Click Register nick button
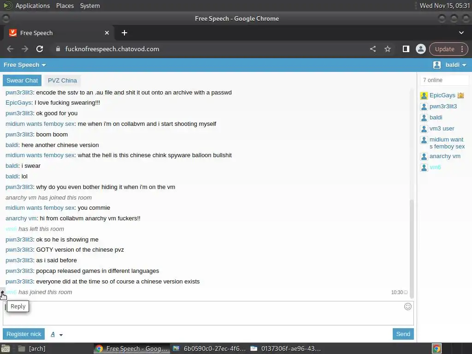The image size is (472, 354). (24, 334)
